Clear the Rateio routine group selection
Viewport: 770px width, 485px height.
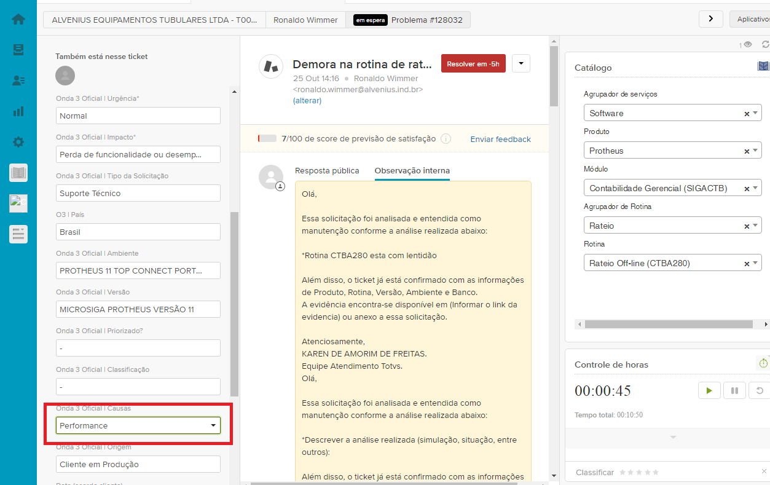coord(747,226)
